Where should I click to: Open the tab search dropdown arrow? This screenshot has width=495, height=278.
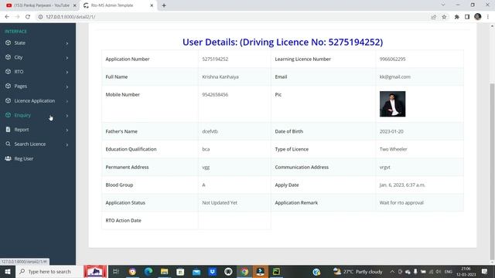pyautogui.click(x=443, y=5)
